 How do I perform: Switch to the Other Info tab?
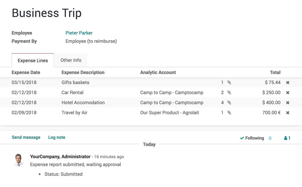coord(71,60)
